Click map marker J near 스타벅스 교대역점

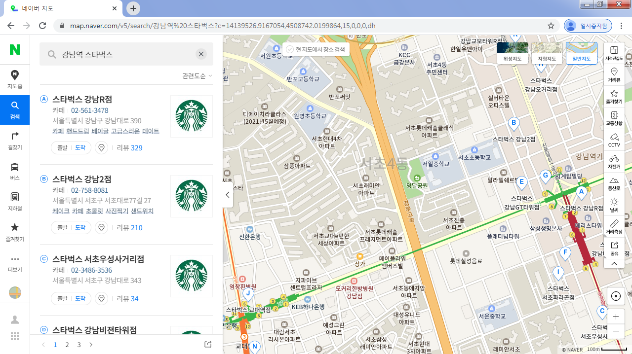(x=248, y=294)
